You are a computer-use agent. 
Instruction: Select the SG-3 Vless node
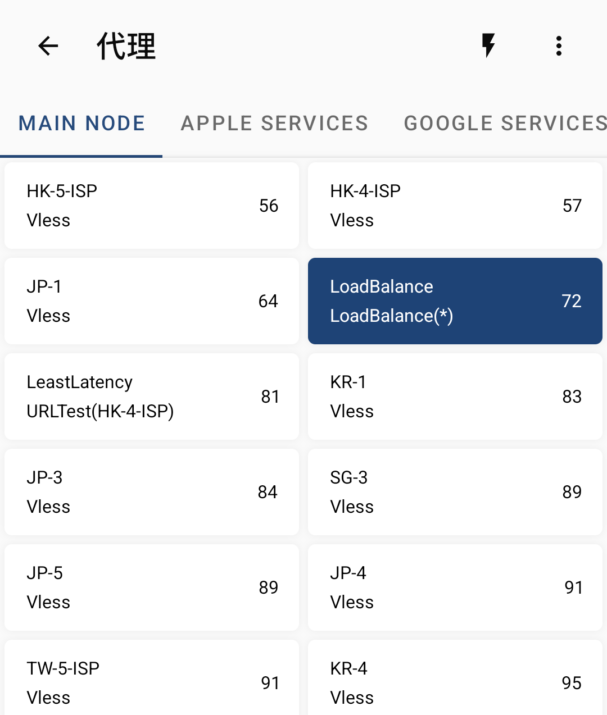click(455, 492)
